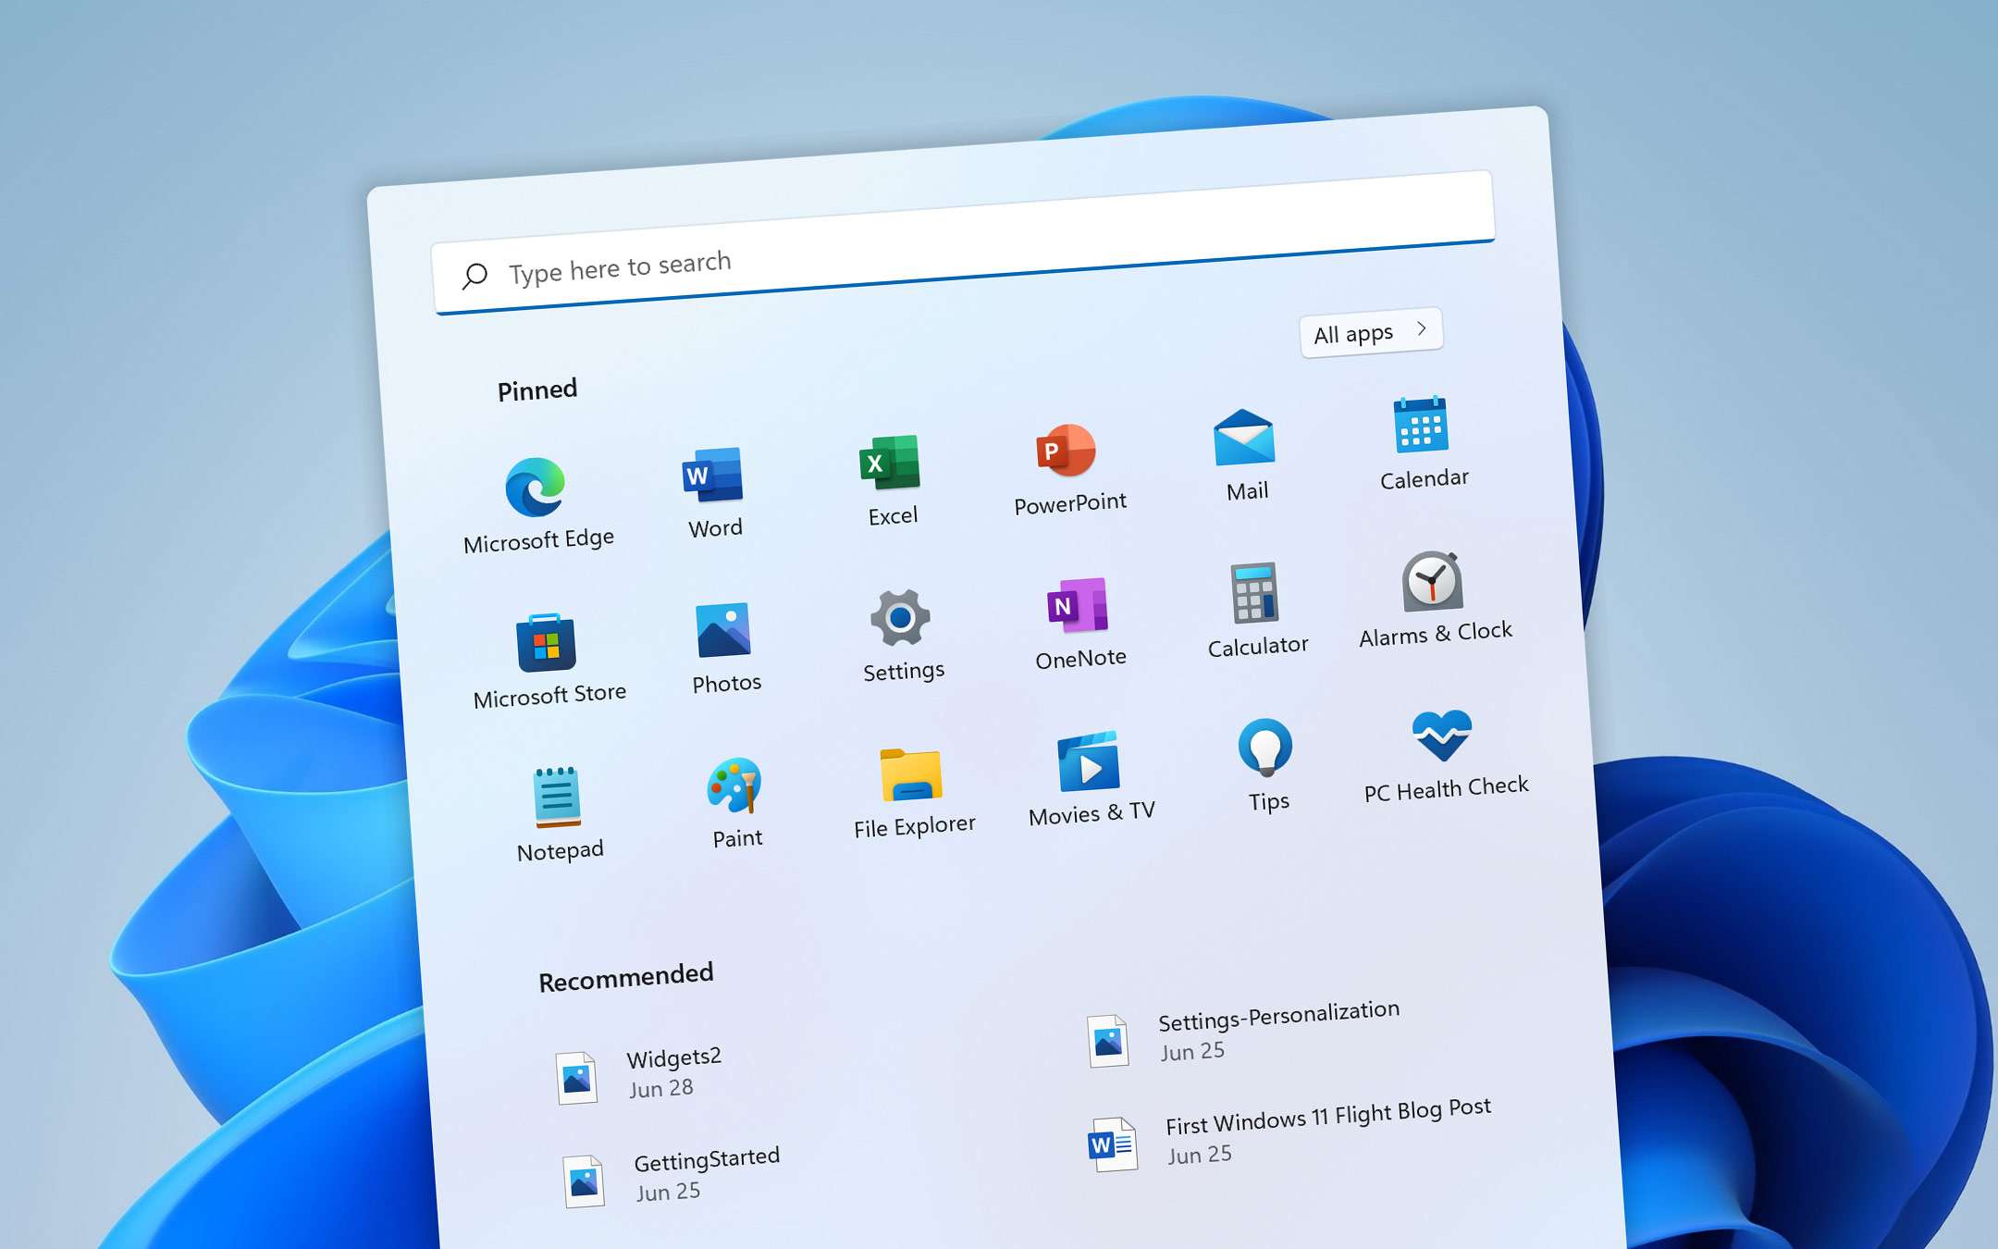This screenshot has width=1998, height=1249.
Task: Open the Microsoft Store
Action: 548,643
